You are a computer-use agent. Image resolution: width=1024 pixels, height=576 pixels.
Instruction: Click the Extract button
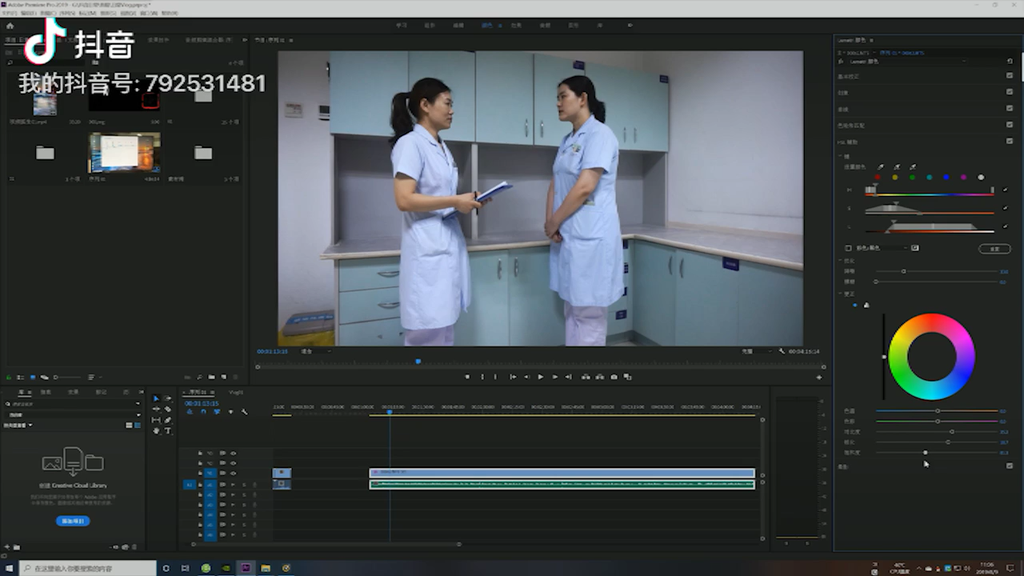point(600,377)
